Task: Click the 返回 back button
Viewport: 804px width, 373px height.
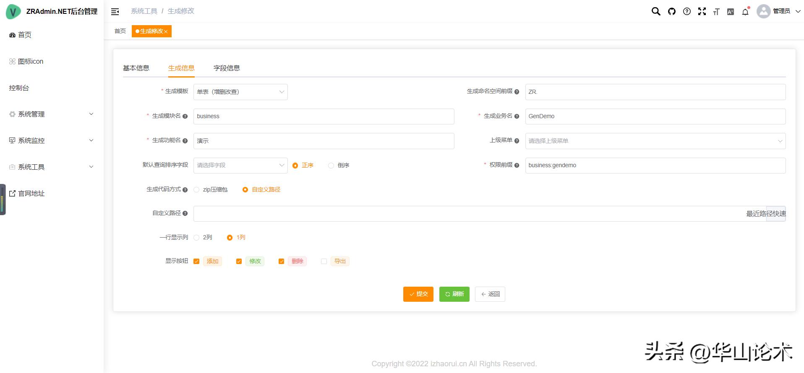Action: point(490,294)
